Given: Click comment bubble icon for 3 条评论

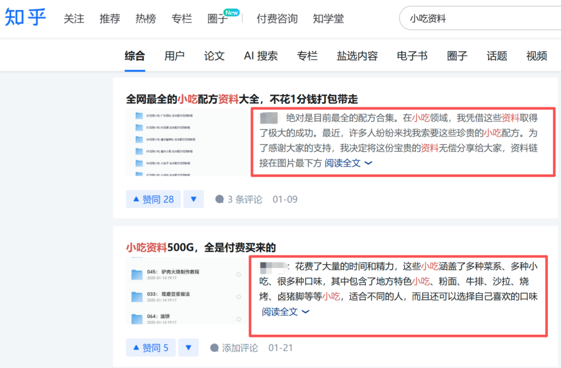Looking at the screenshot, I should [220, 199].
